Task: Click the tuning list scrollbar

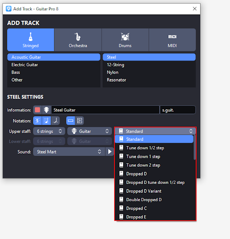Action: coord(195,147)
